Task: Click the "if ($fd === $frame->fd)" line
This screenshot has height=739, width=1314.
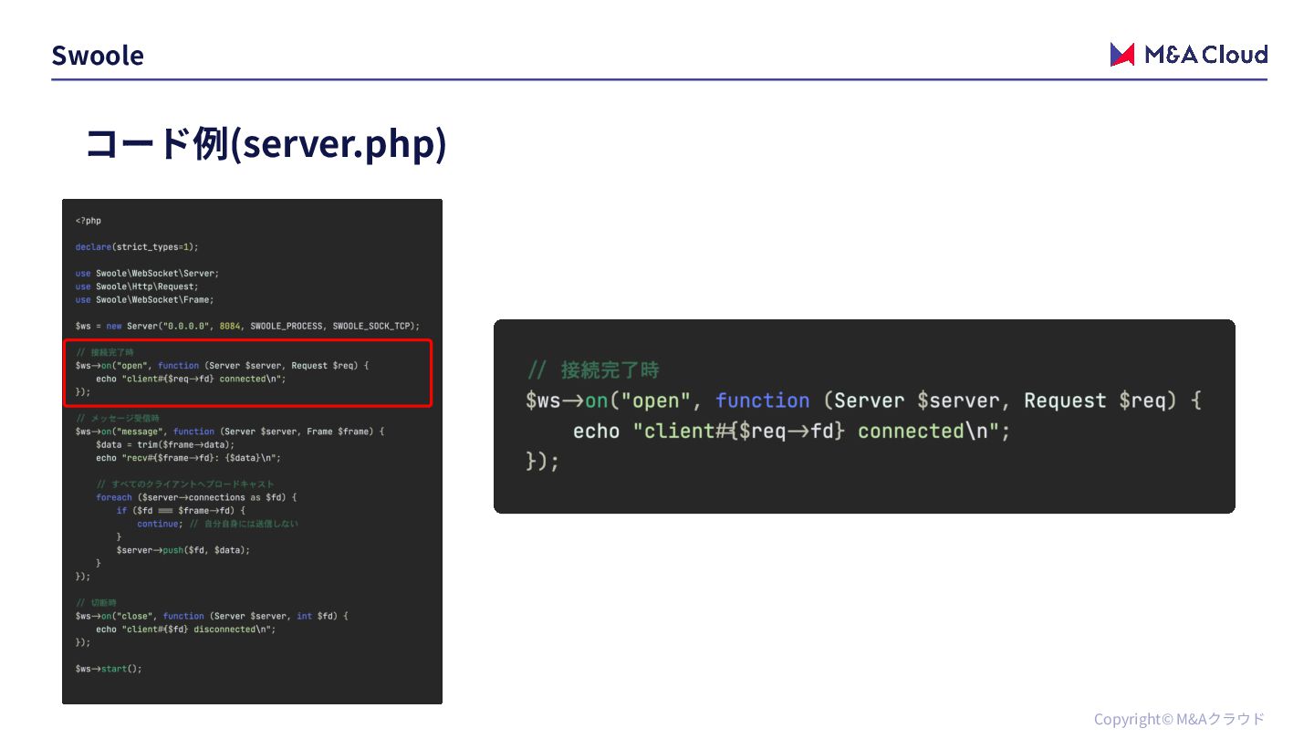Action: pyautogui.click(x=181, y=511)
